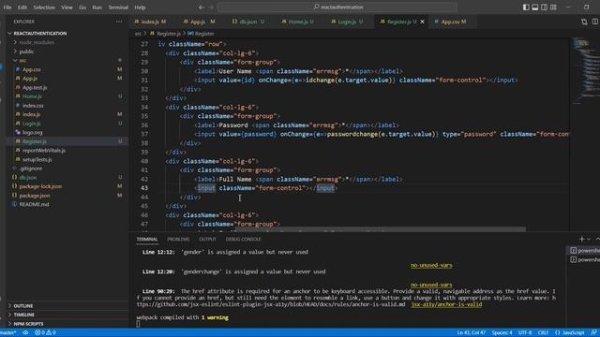Click the open changes compare icon
The height and width of the screenshot is (337, 600).
[x=584, y=22]
